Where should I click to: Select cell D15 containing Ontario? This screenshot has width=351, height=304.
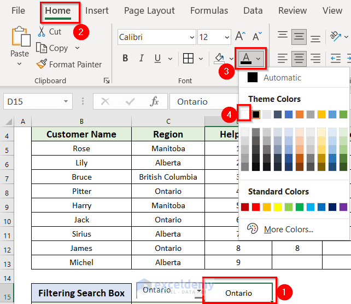[x=238, y=293]
